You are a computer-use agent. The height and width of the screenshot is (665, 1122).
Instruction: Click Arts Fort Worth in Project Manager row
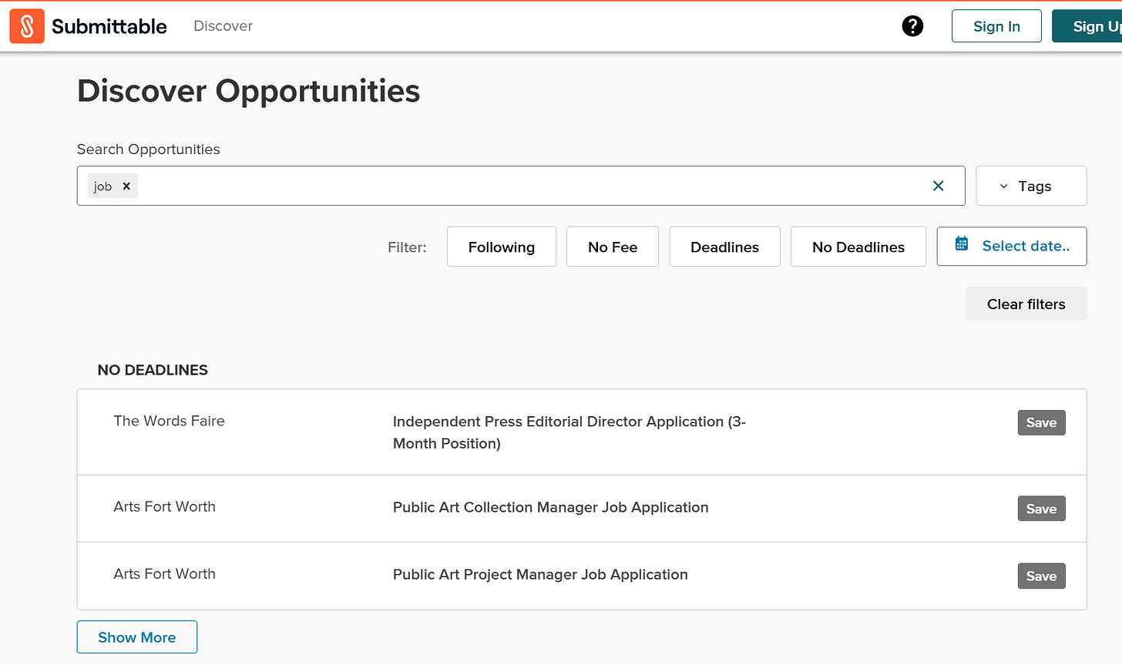coord(164,573)
